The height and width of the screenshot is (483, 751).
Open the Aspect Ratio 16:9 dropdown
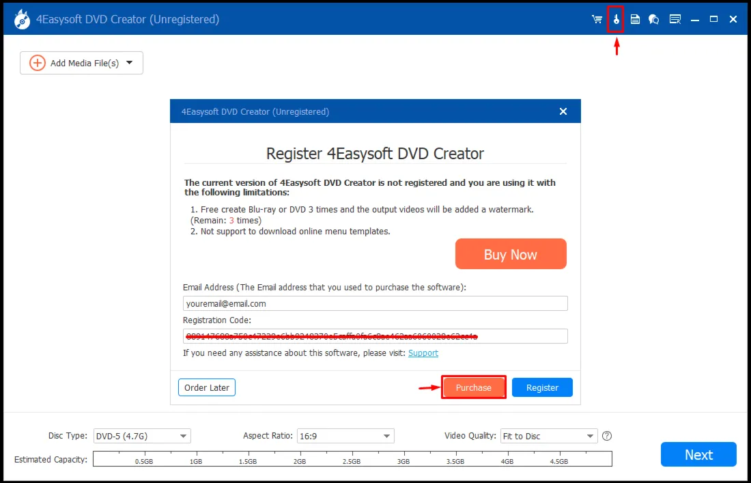point(345,436)
